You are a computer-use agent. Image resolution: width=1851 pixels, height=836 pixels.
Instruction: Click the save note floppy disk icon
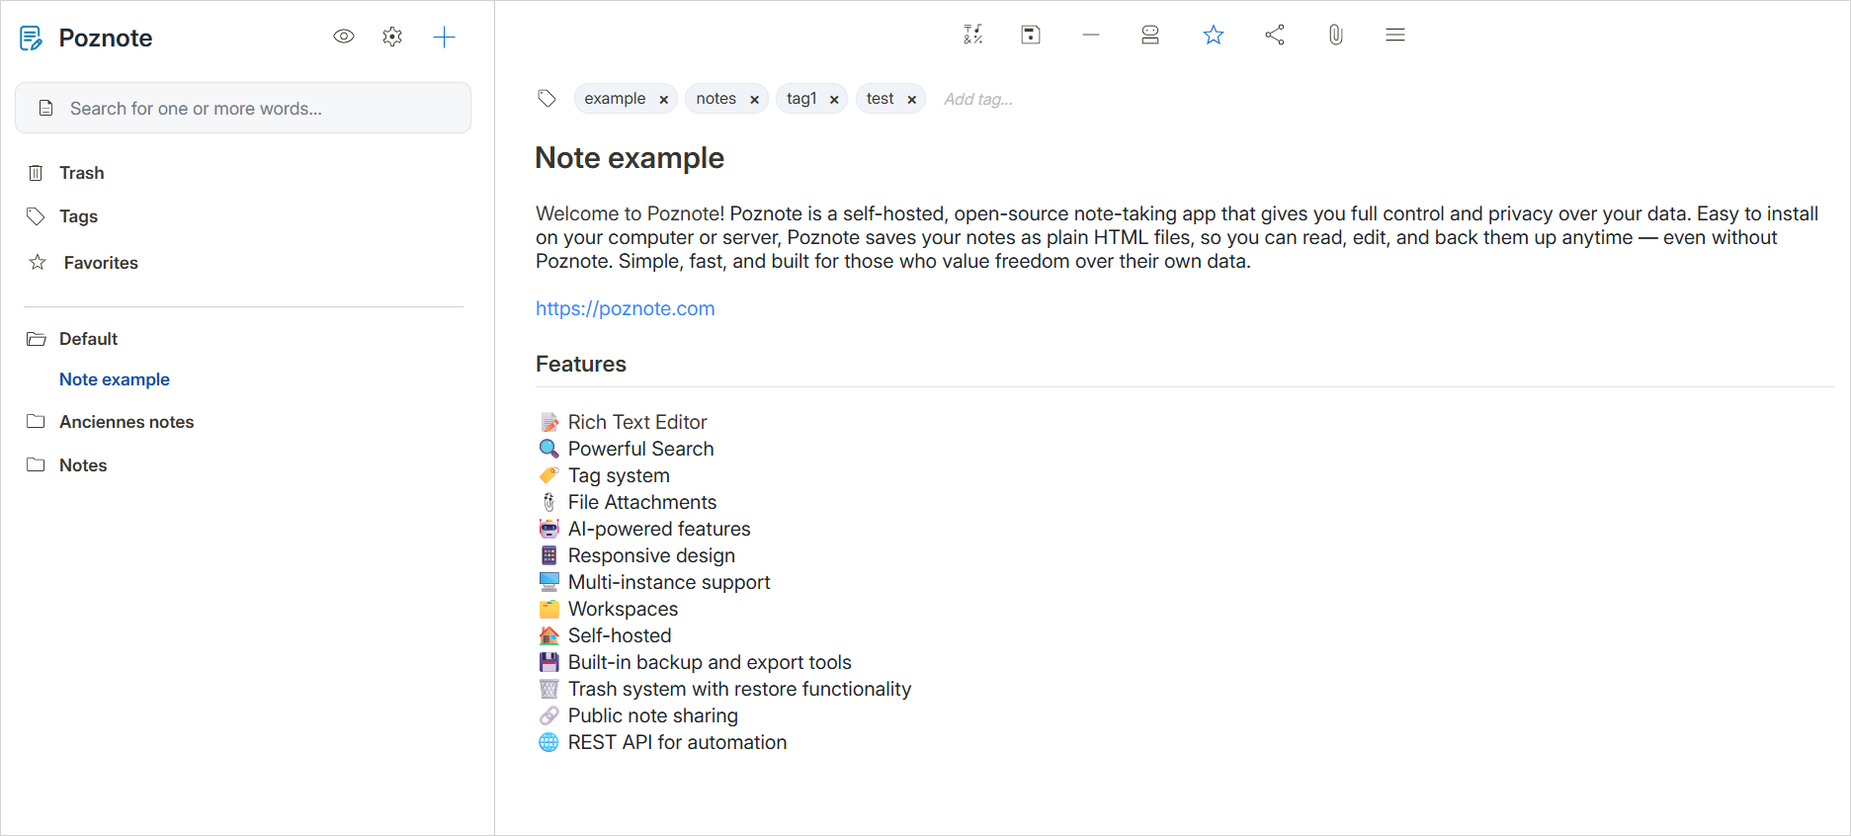(x=1030, y=36)
